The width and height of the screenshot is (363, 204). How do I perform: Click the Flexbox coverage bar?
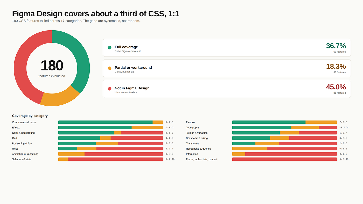pos(284,122)
